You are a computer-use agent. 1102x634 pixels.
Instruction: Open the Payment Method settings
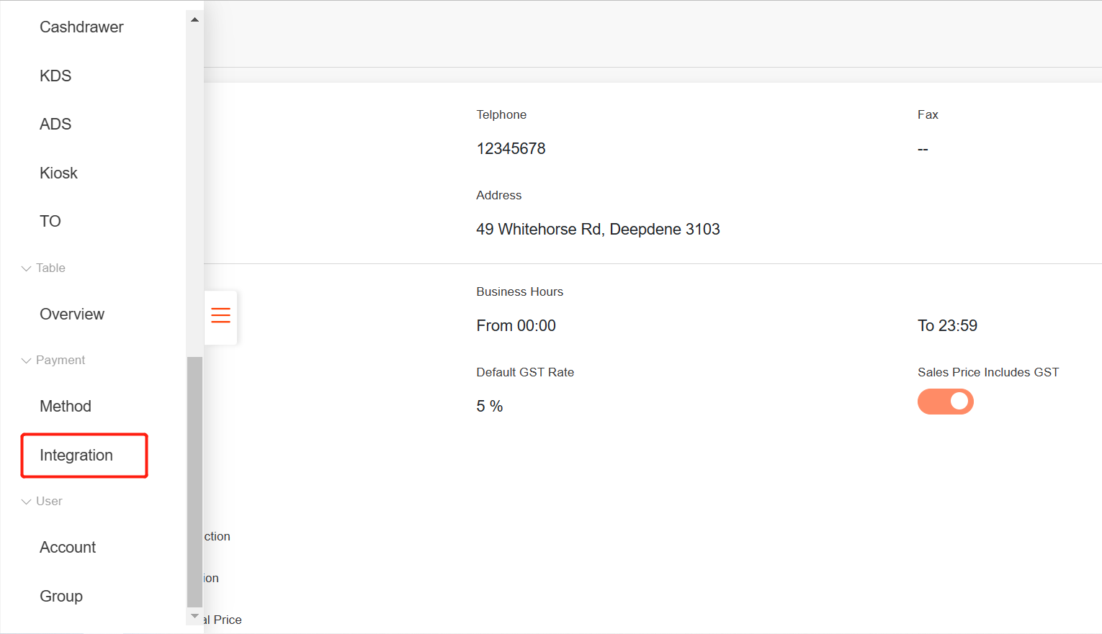65,406
